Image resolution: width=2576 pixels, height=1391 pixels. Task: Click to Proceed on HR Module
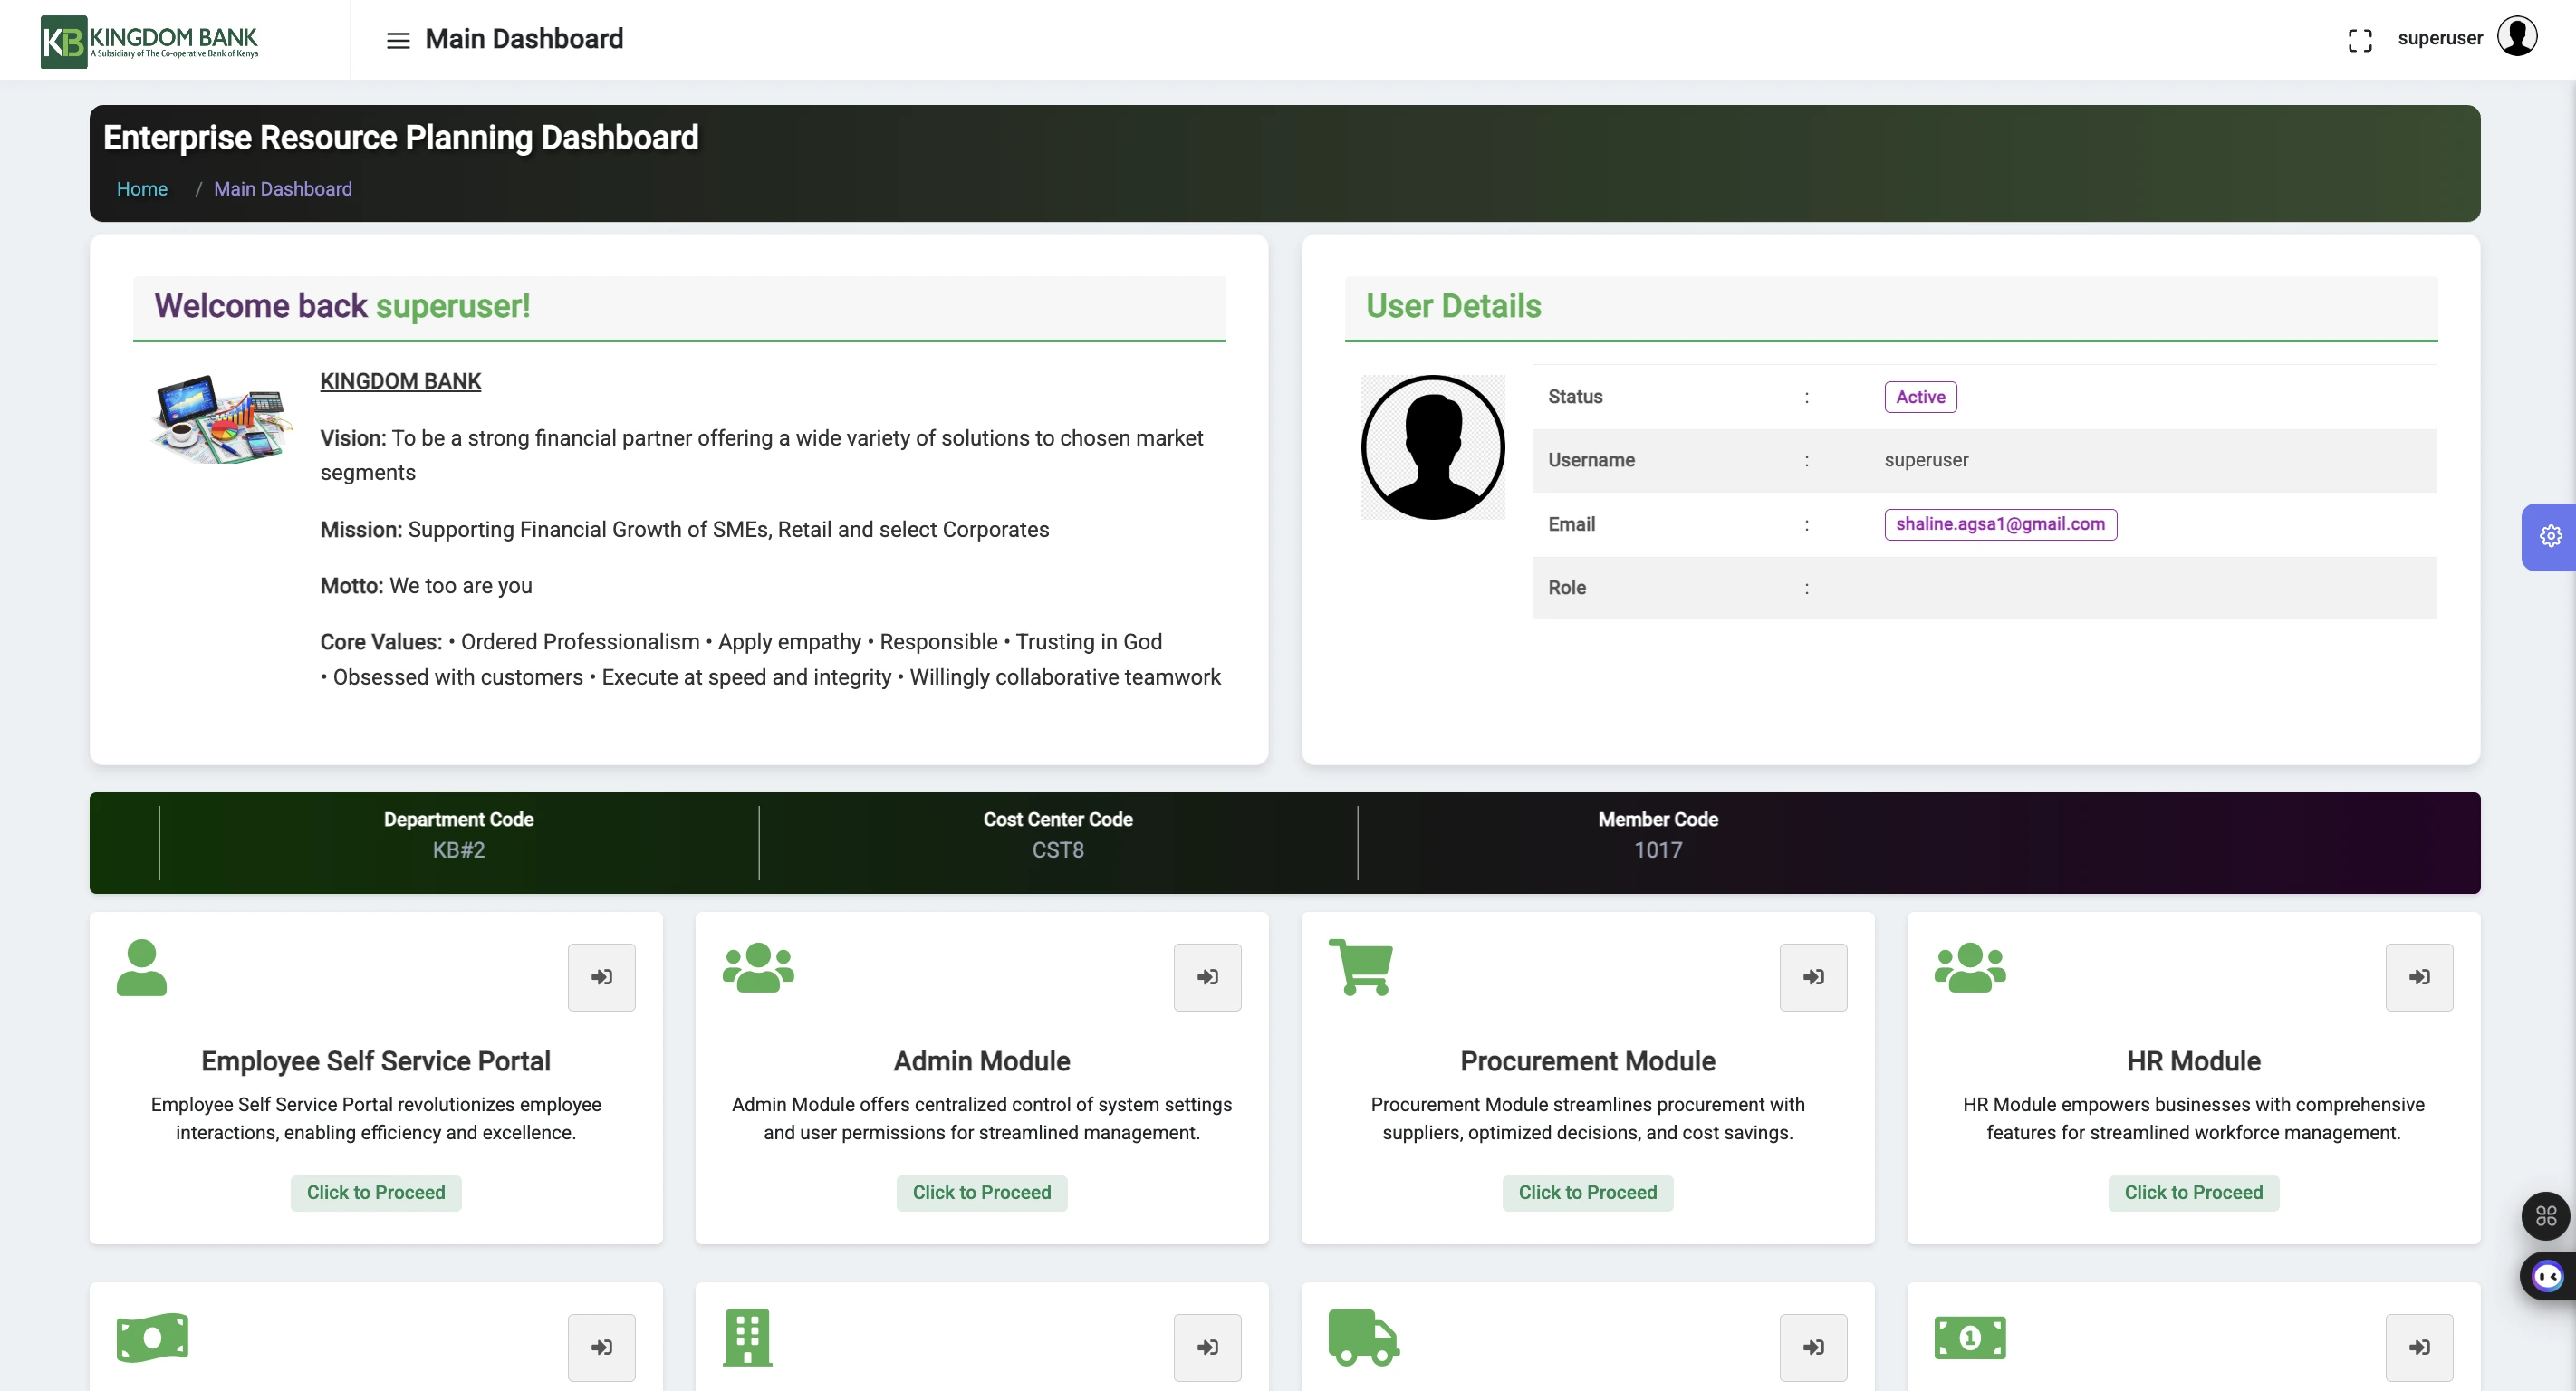[2193, 1192]
